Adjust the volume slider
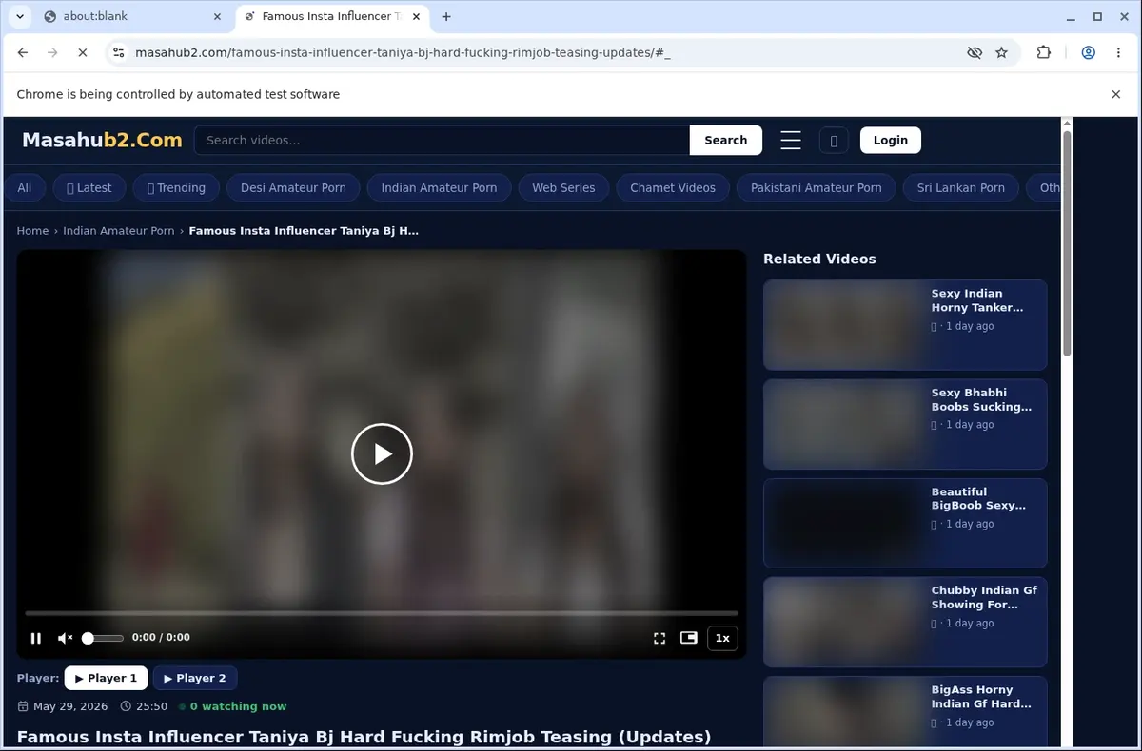 tap(103, 638)
